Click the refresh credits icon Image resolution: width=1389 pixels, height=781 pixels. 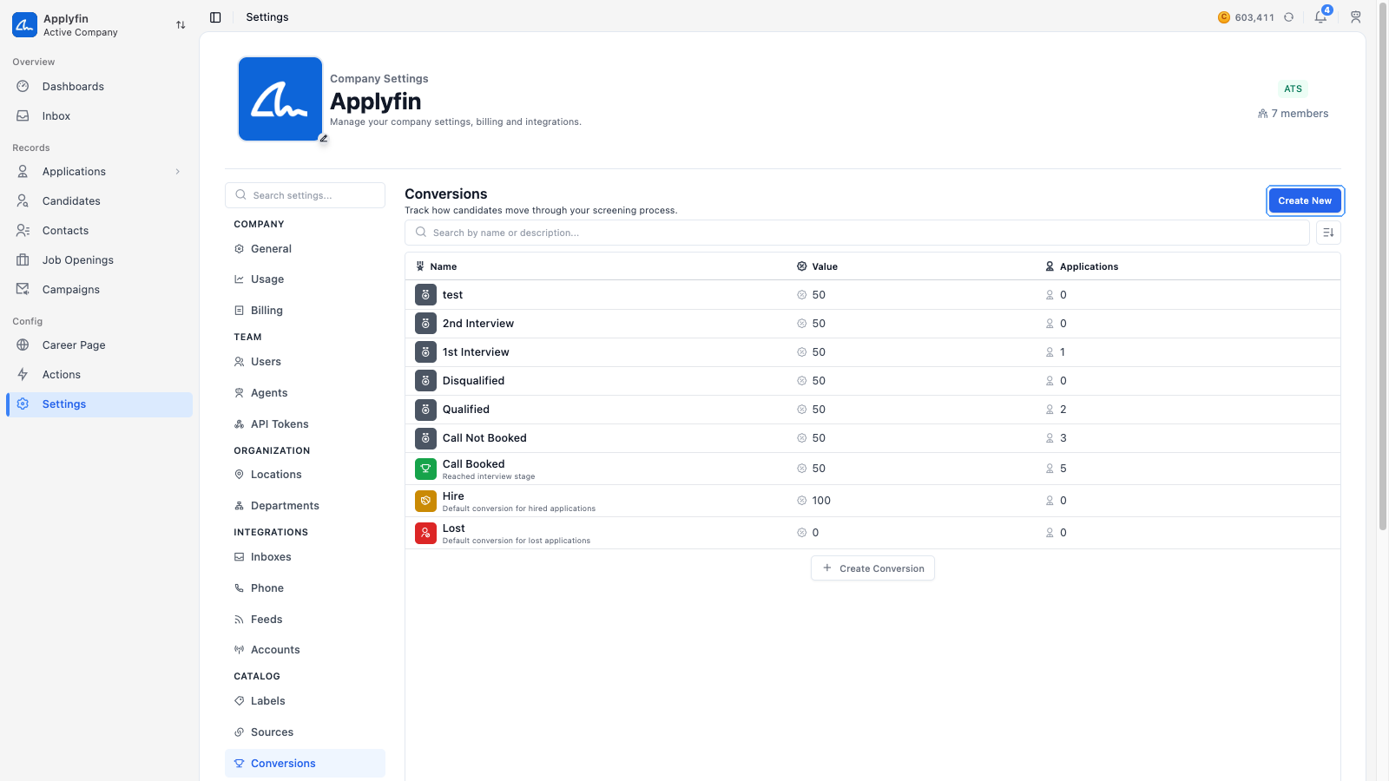tap(1289, 17)
